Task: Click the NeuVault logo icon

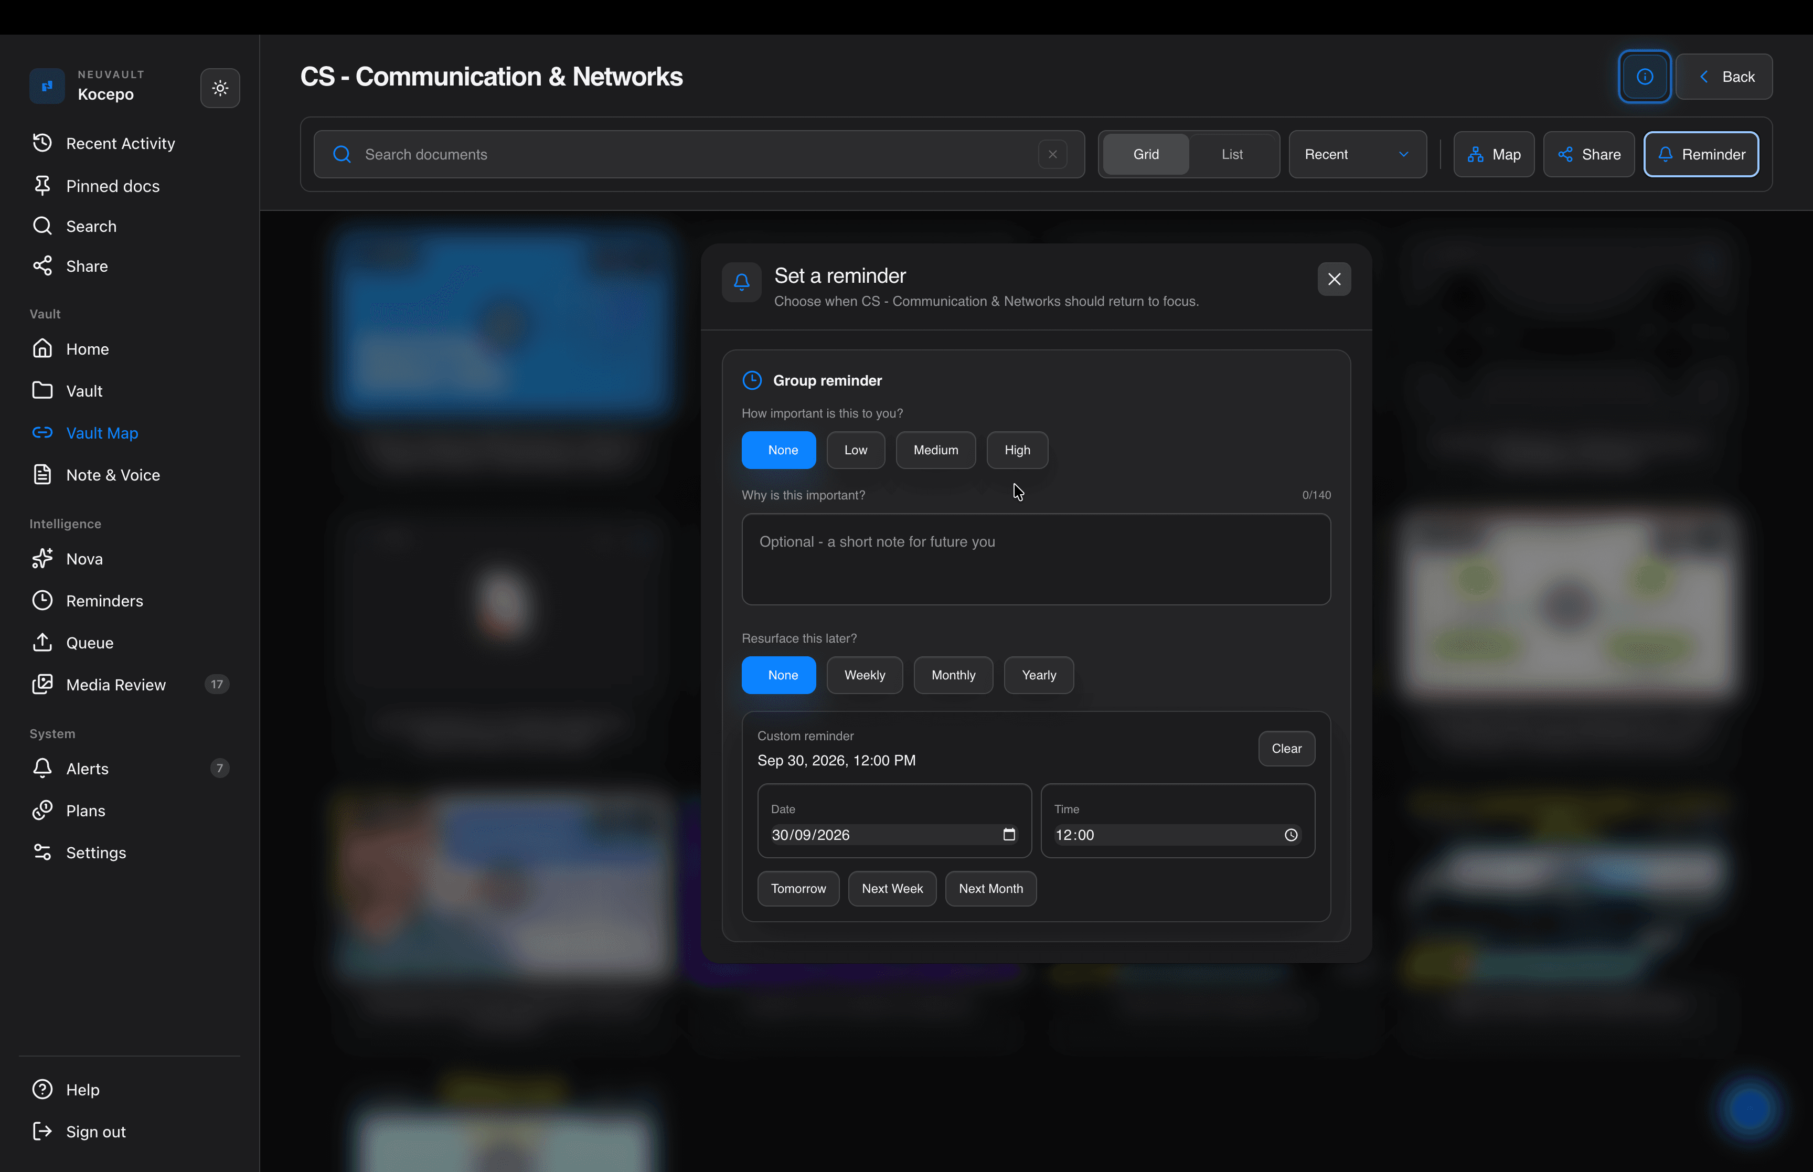Action: (x=47, y=86)
